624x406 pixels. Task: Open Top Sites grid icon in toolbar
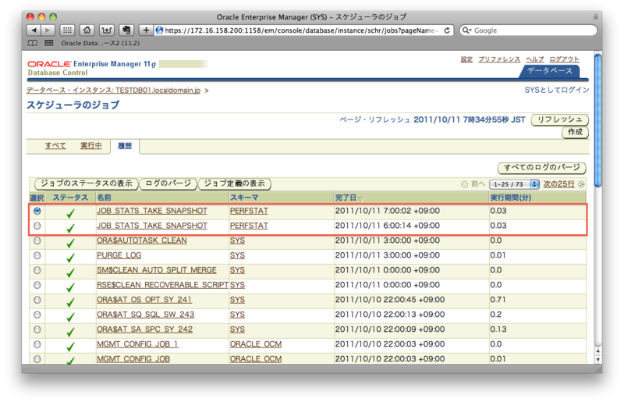pyautogui.click(x=67, y=30)
